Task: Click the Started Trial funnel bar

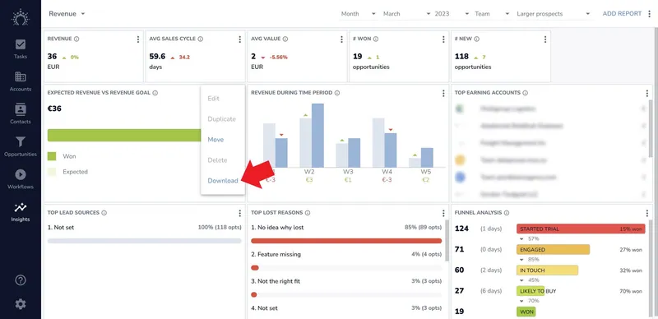Action: pyautogui.click(x=581, y=229)
